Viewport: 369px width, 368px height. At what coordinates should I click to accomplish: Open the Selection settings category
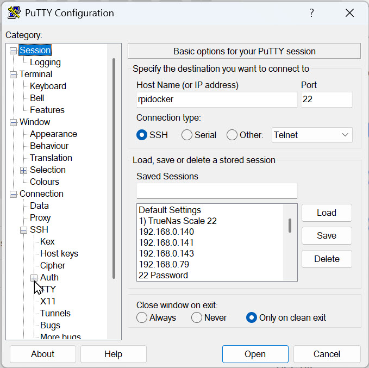48,170
